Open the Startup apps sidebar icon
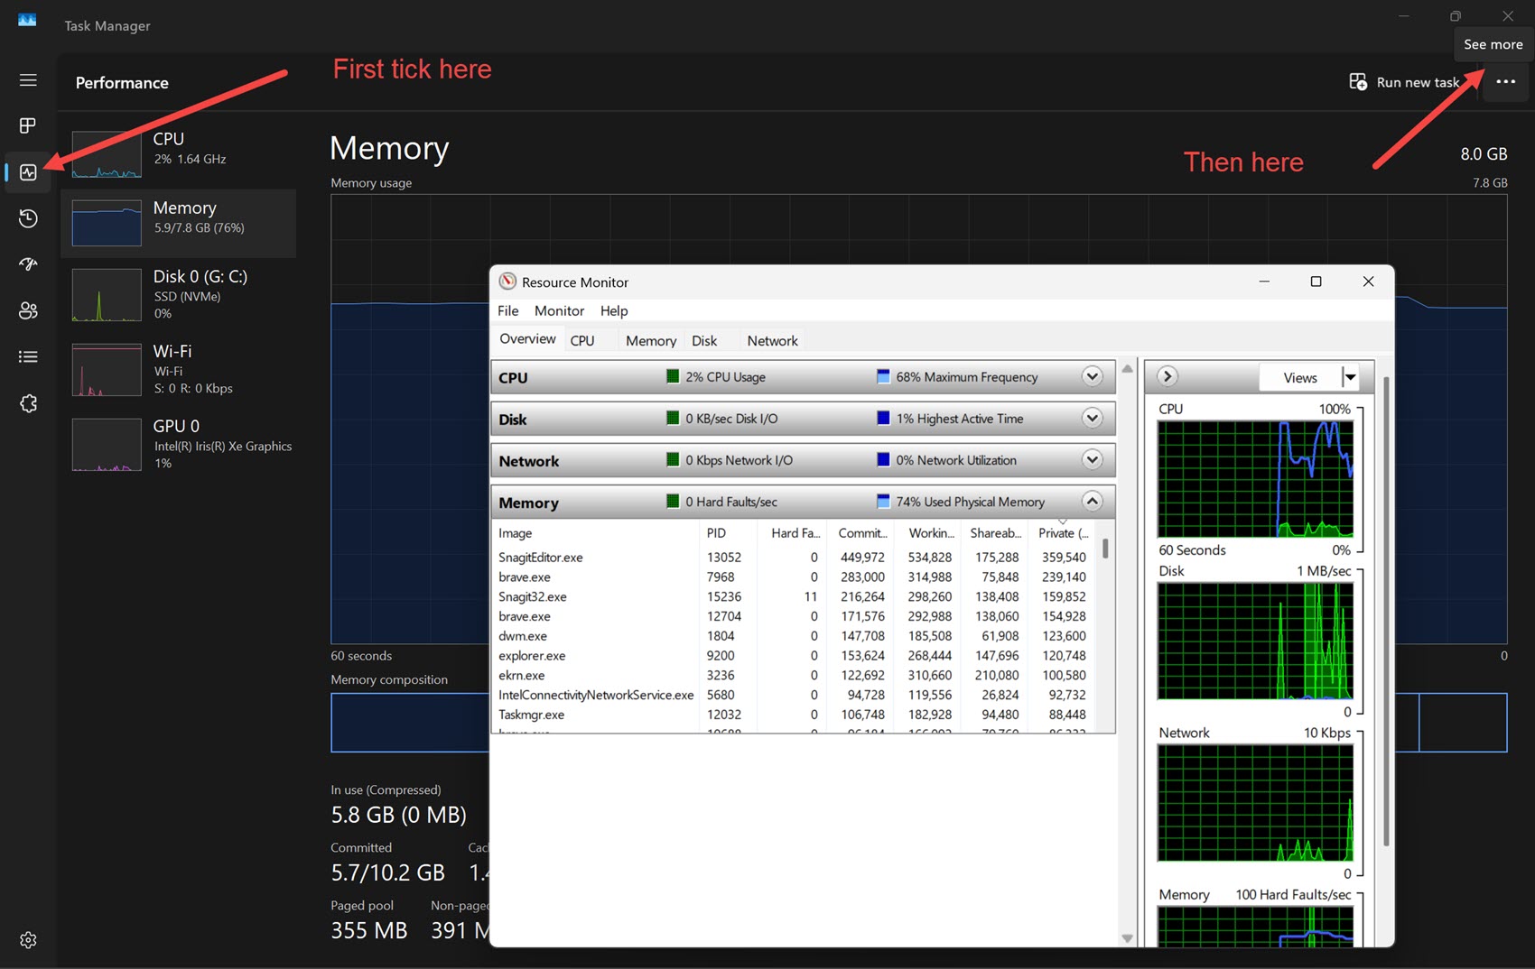The image size is (1535, 969). [x=28, y=264]
